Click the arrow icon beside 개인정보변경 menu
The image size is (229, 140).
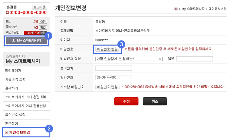point(7,132)
